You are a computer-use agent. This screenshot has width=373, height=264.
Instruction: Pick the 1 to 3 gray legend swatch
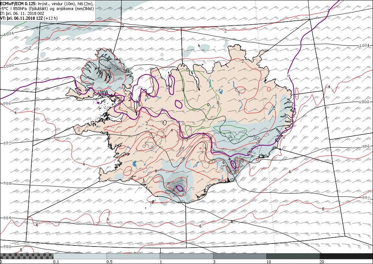[186, 256]
